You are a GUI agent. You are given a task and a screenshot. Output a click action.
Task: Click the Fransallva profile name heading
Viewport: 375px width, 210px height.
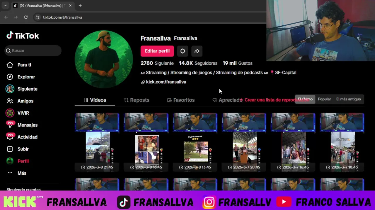coord(156,38)
